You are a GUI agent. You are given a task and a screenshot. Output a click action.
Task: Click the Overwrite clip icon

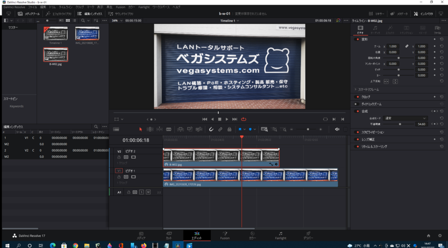(x=189, y=130)
